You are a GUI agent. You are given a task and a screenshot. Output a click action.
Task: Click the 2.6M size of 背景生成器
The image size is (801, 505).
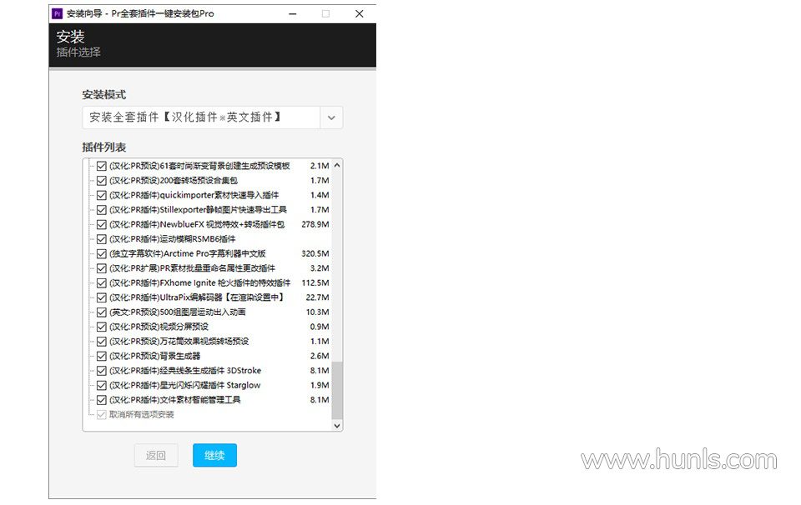pyautogui.click(x=320, y=357)
